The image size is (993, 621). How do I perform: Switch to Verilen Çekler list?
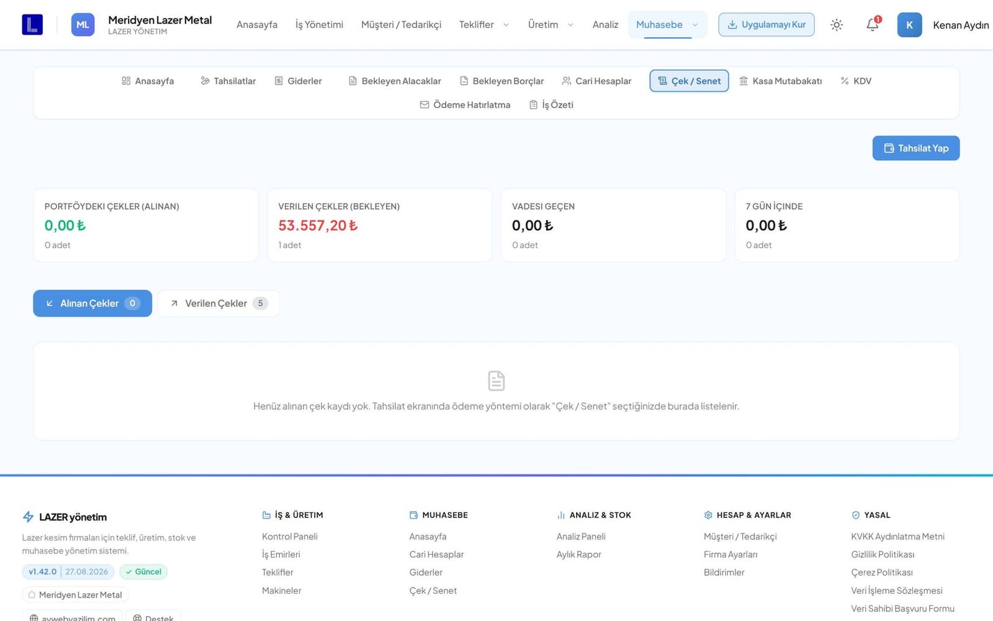(218, 303)
